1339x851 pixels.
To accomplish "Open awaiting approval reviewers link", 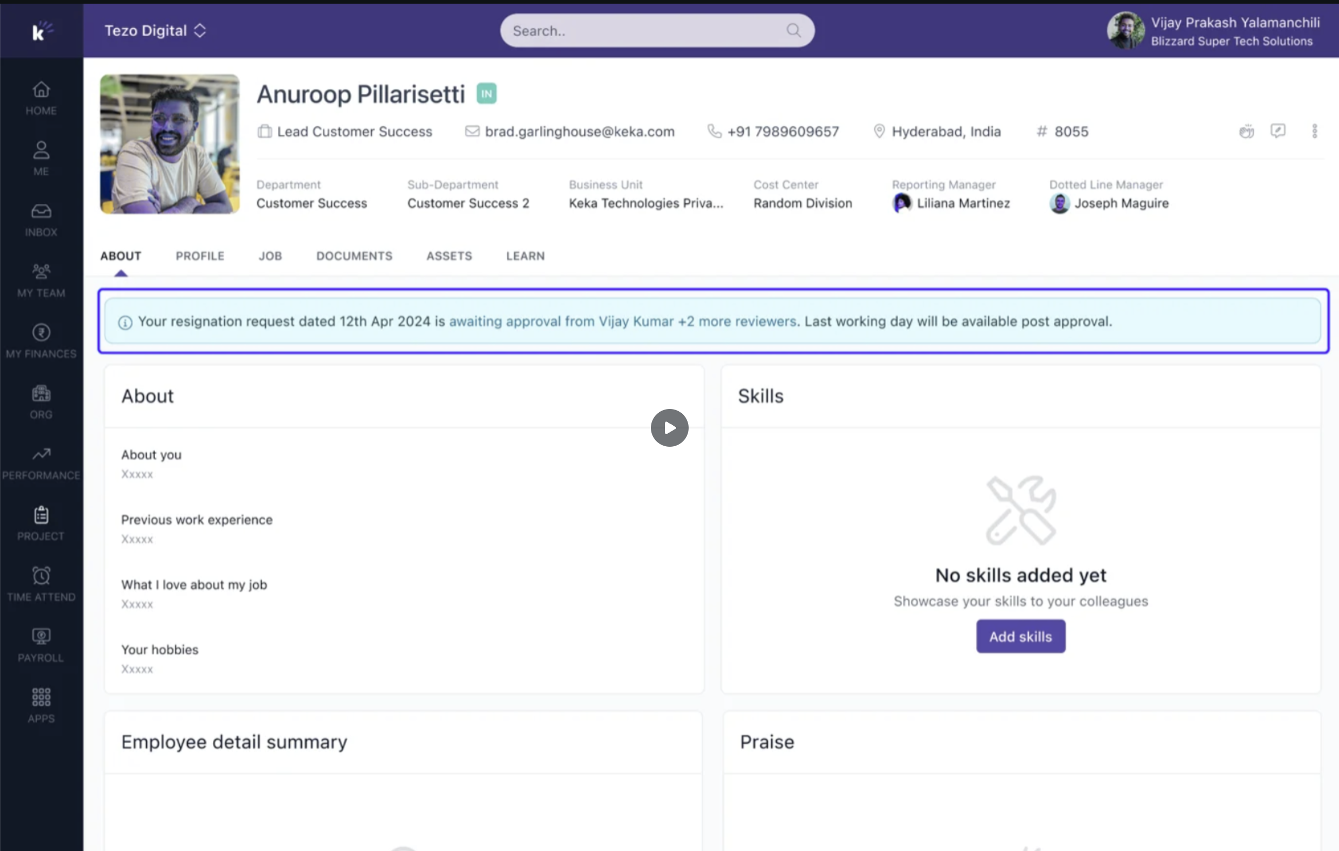I will coord(622,322).
